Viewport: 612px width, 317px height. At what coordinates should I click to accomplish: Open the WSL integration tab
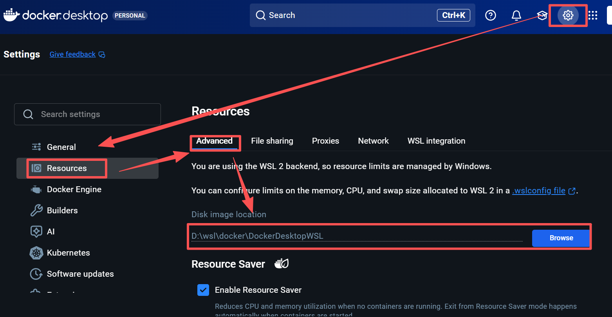pos(437,141)
